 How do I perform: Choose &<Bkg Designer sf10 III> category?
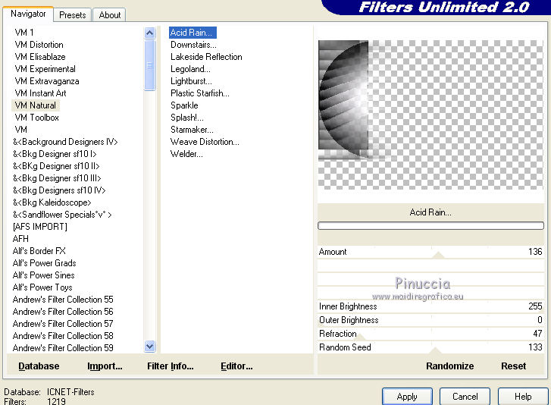point(57,178)
